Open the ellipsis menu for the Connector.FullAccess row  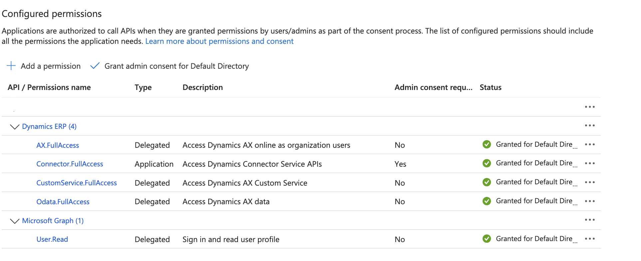(x=590, y=163)
